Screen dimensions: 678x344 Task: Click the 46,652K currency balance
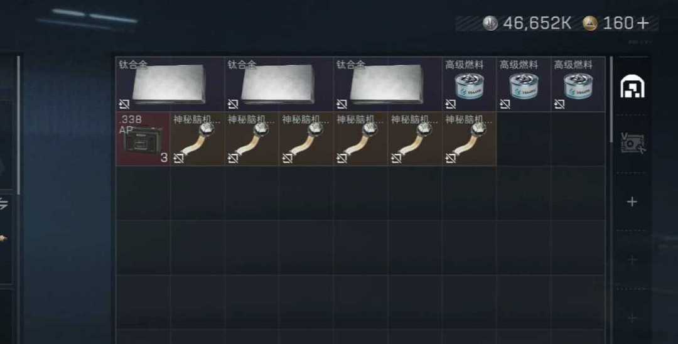pos(537,23)
